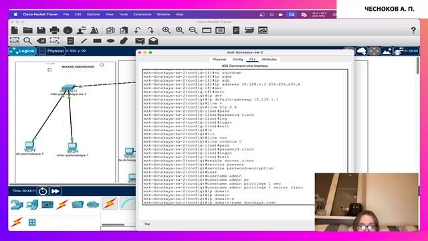428x241 pixels.
Task: Open the Physical tab of msk-donskaya-sw-2
Action: pyautogui.click(x=219, y=60)
